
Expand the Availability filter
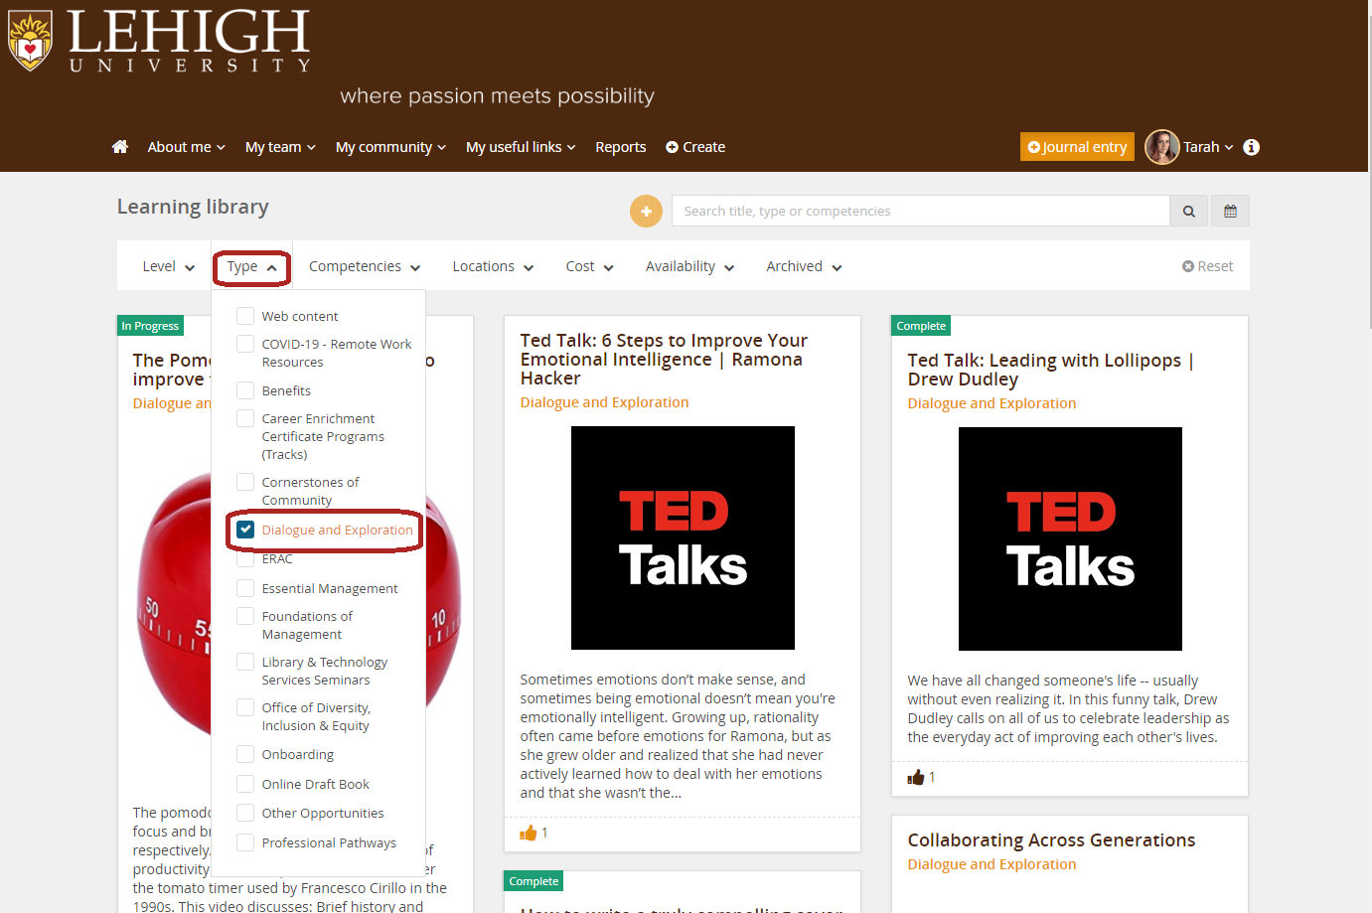(x=689, y=266)
